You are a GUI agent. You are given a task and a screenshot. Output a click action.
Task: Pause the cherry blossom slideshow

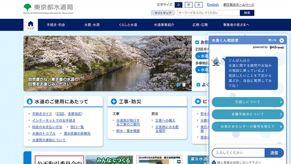click(x=184, y=85)
